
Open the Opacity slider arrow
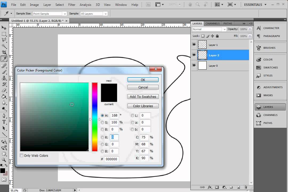point(250,29)
